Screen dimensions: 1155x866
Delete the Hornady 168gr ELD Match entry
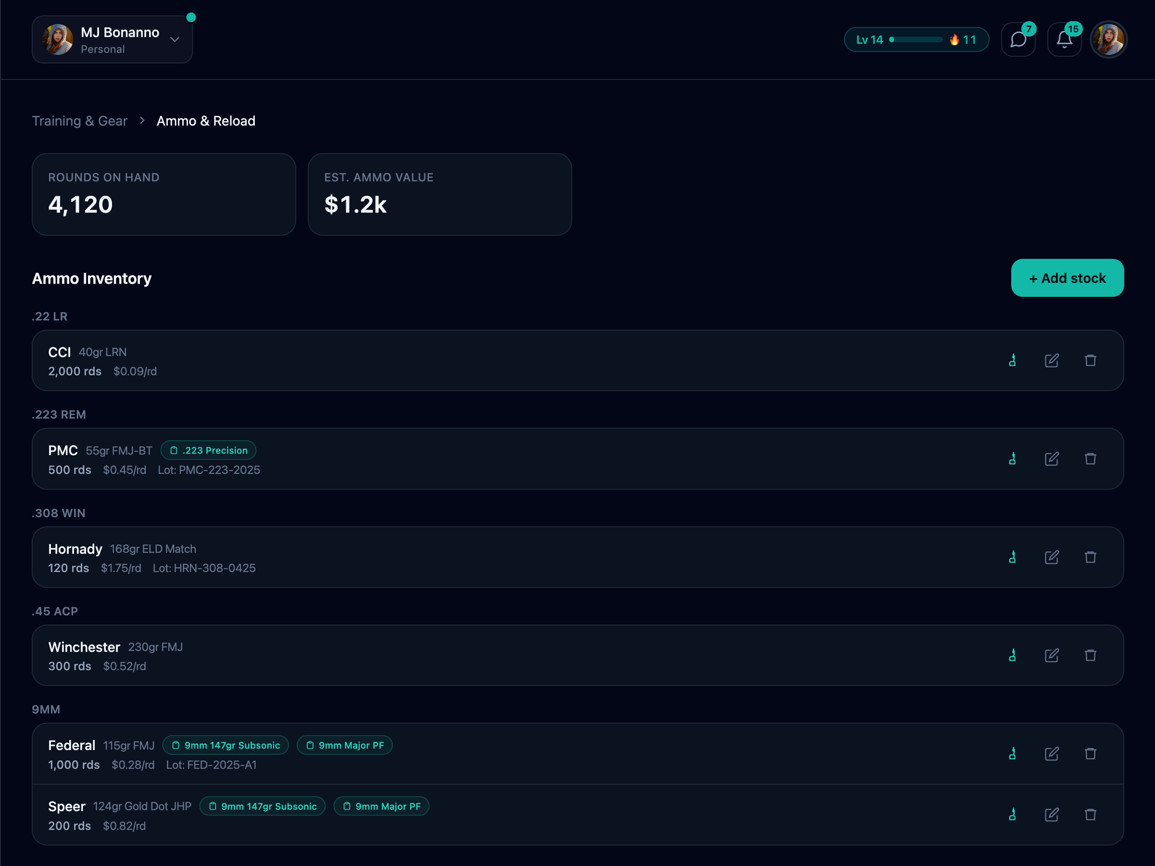1090,557
